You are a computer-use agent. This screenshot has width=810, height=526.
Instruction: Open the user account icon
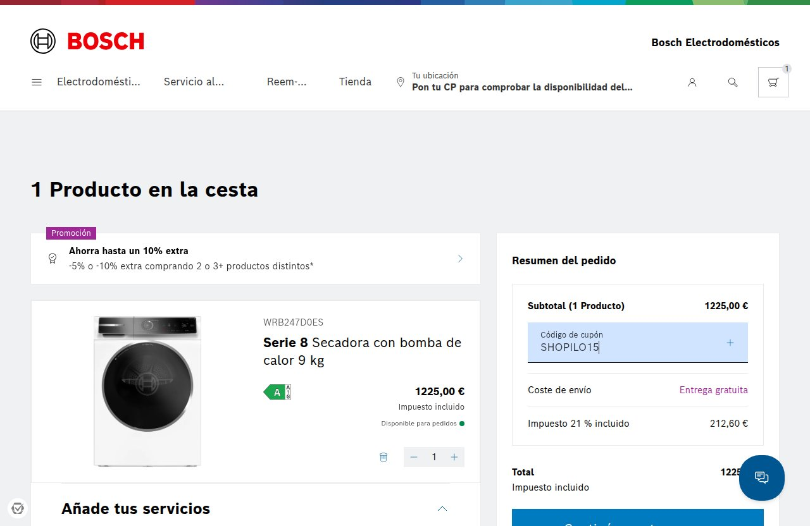tap(692, 82)
